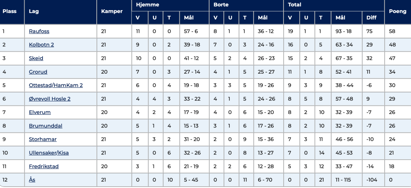The height and width of the screenshot is (188, 411).
Task: Open the Grorud team page
Action: click(x=38, y=72)
